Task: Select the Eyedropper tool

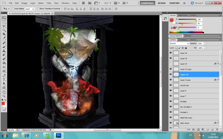Action: (x=4, y=38)
